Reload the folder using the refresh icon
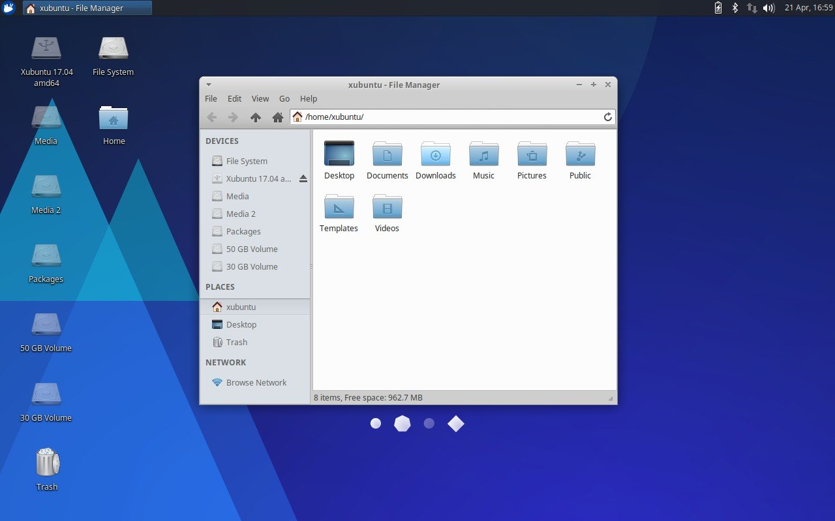This screenshot has width=835, height=521. tap(608, 117)
